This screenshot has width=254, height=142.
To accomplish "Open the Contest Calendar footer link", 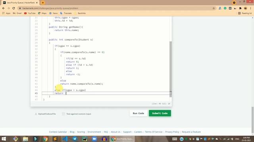I will click(58, 132).
